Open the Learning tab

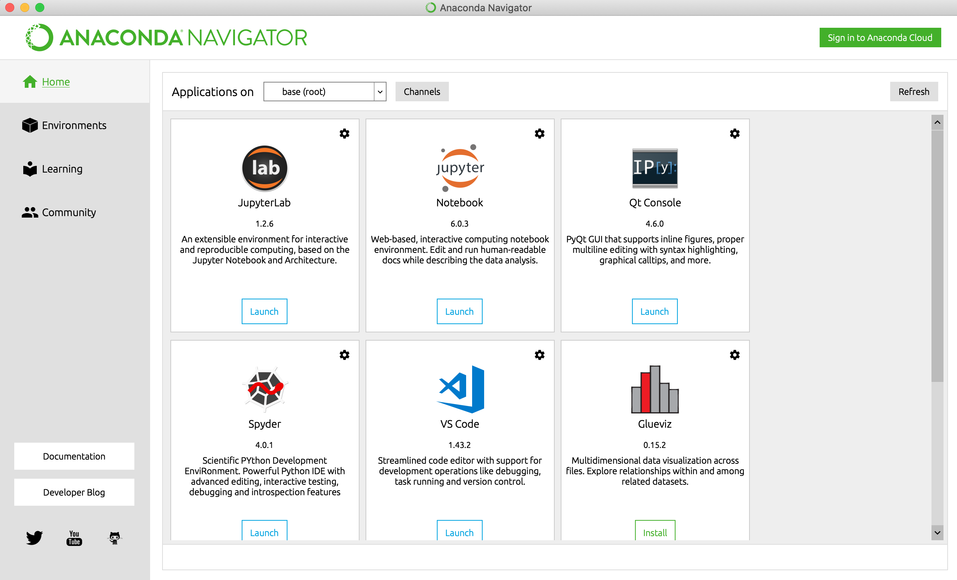tap(75, 168)
